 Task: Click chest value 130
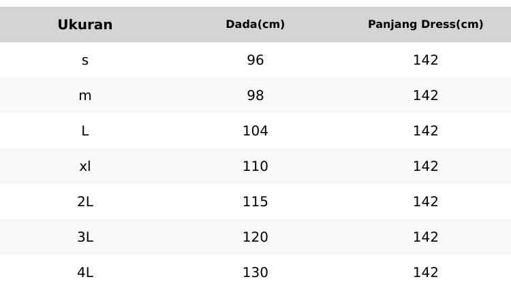click(x=255, y=272)
